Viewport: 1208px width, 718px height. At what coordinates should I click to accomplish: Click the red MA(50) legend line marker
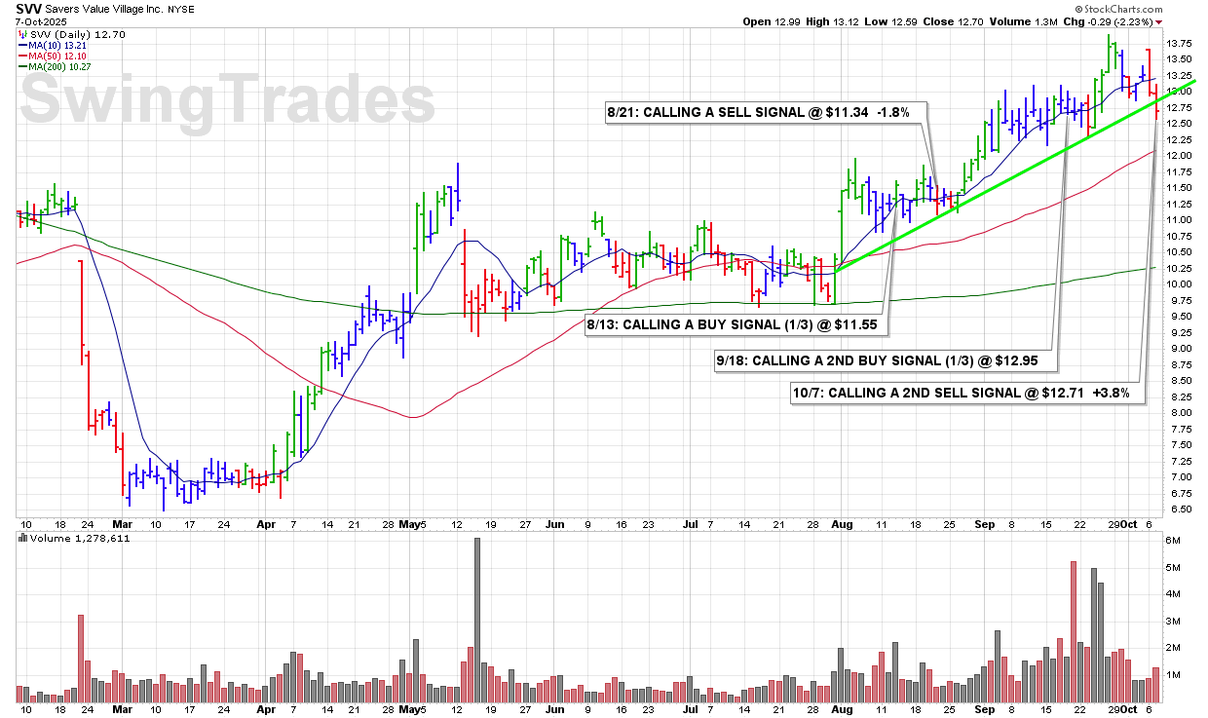pos(21,56)
